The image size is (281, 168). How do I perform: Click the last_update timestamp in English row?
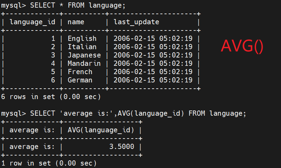point(153,38)
